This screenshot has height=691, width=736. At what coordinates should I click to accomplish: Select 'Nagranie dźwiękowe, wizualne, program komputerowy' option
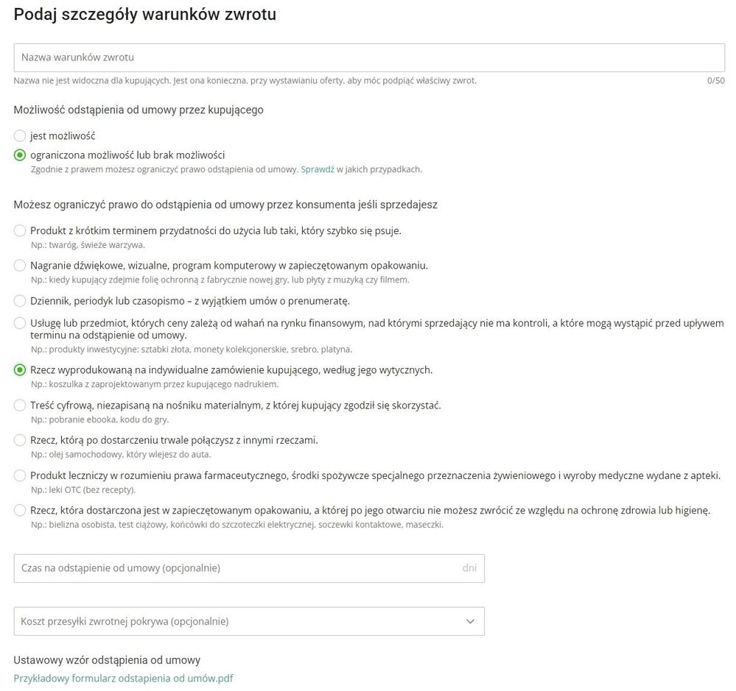click(x=20, y=266)
